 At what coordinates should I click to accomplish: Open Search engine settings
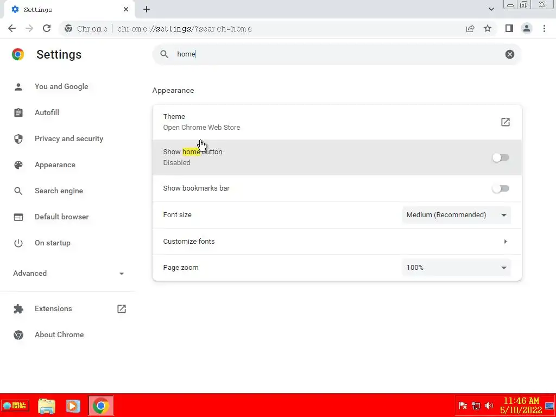(x=59, y=191)
